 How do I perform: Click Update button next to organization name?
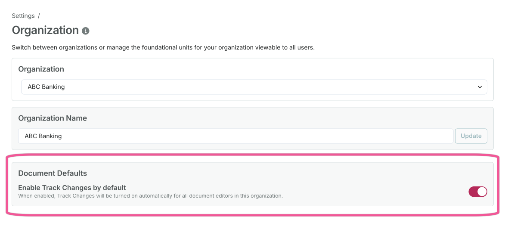click(471, 136)
